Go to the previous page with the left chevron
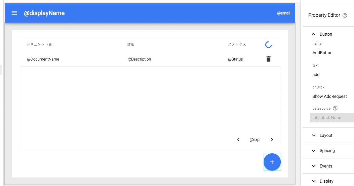The width and height of the screenshot is (354, 186). click(238, 140)
